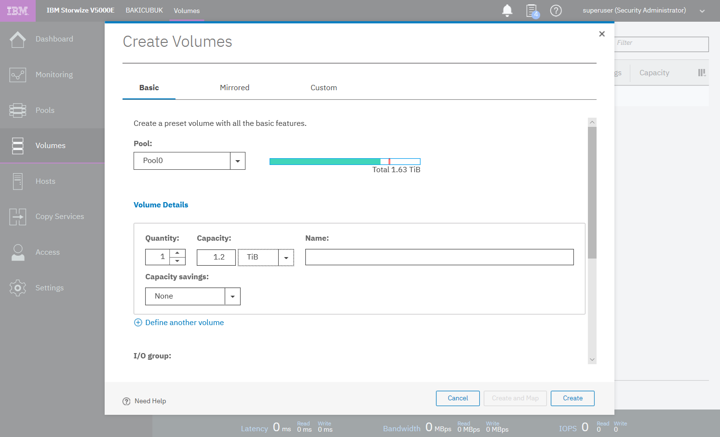The image size is (720, 437).
Task: Click the Create button
Action: (572, 398)
